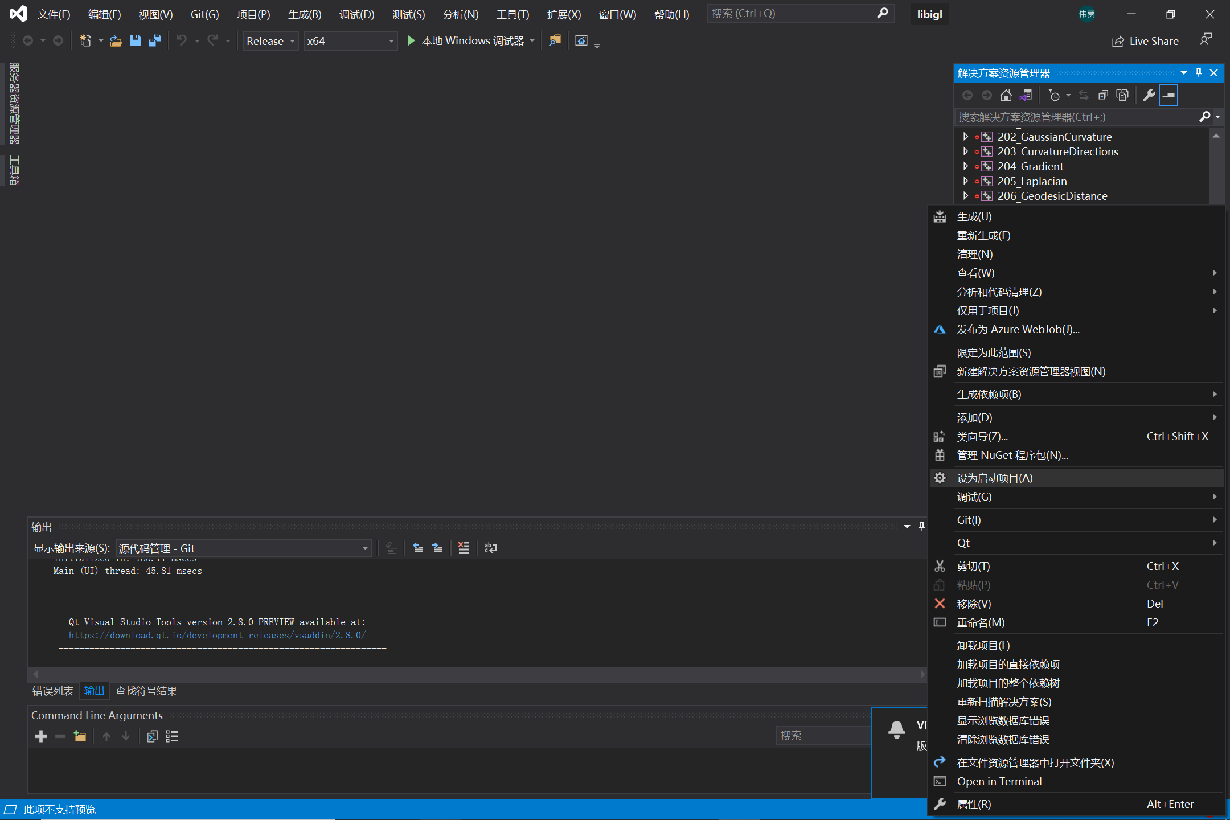Viewport: 1230px width, 820px height.
Task: Click the Save All toolbar icon
Action: point(154,41)
